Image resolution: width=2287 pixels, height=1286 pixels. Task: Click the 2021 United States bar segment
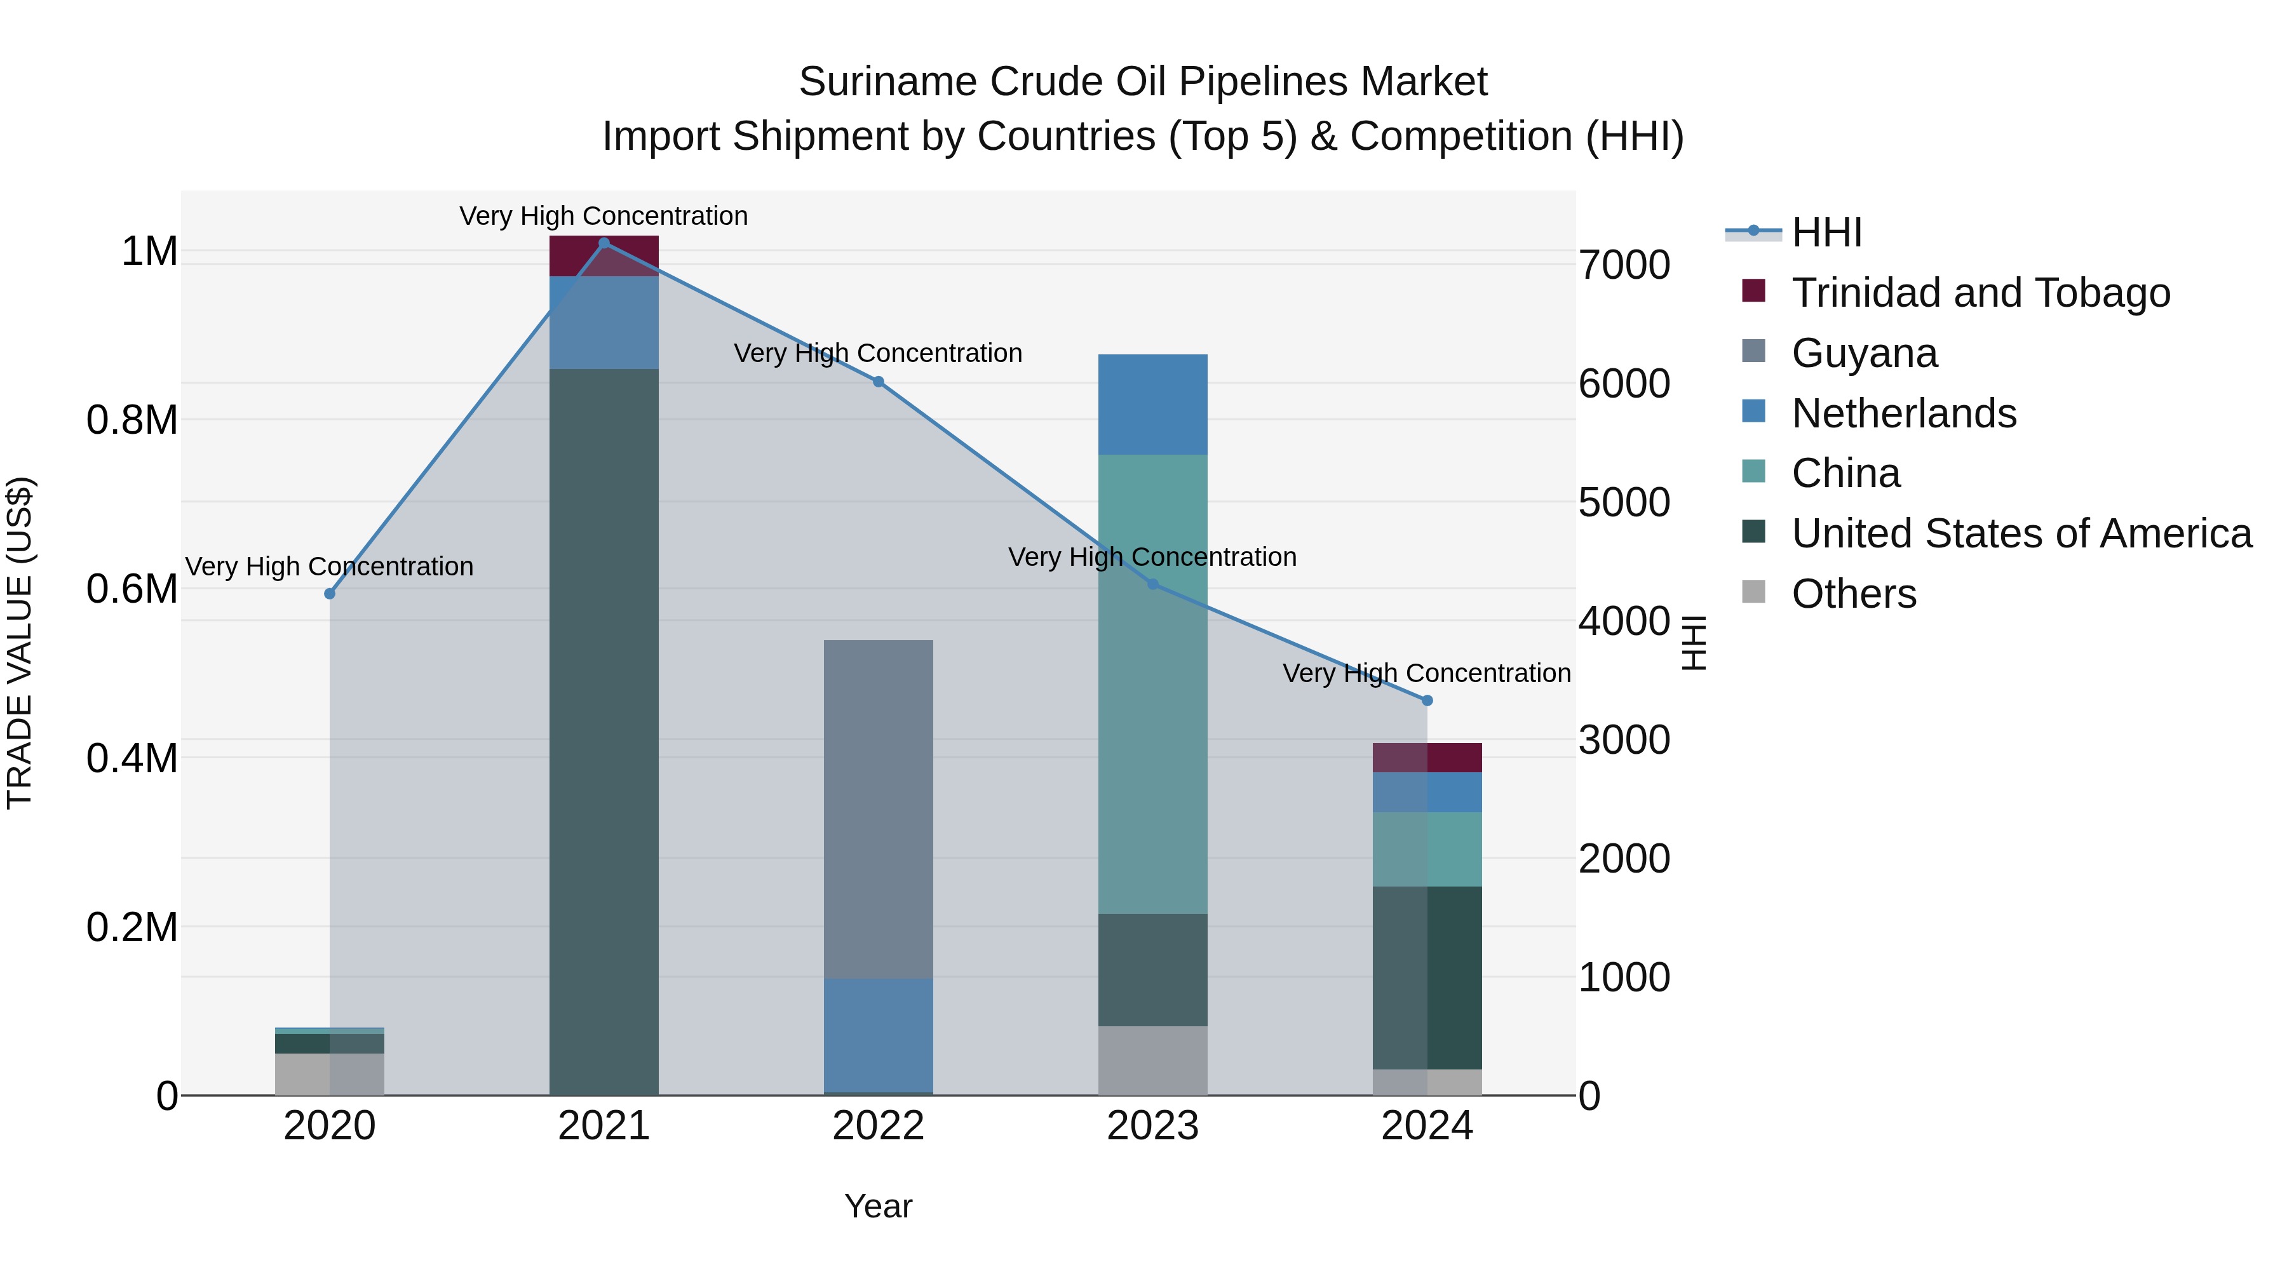point(605,732)
